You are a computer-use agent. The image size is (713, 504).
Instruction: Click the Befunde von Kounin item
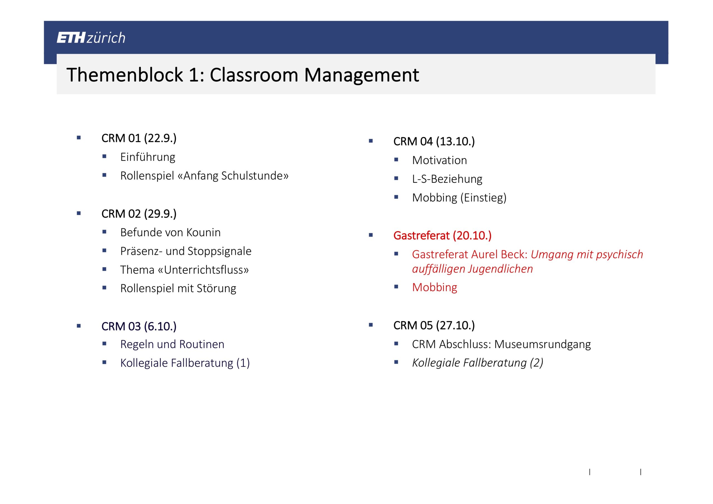pyautogui.click(x=170, y=232)
